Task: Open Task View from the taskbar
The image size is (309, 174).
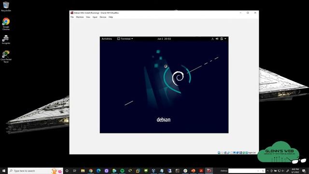Action: coord(75,171)
